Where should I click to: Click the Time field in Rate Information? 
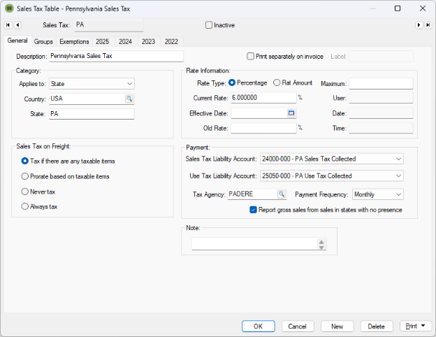coord(381,128)
